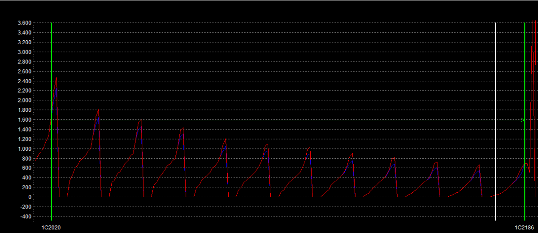Image resolution: width=538 pixels, height=233 pixels.
Task: Click the 1.200 axis value
Action: (x=24, y=140)
